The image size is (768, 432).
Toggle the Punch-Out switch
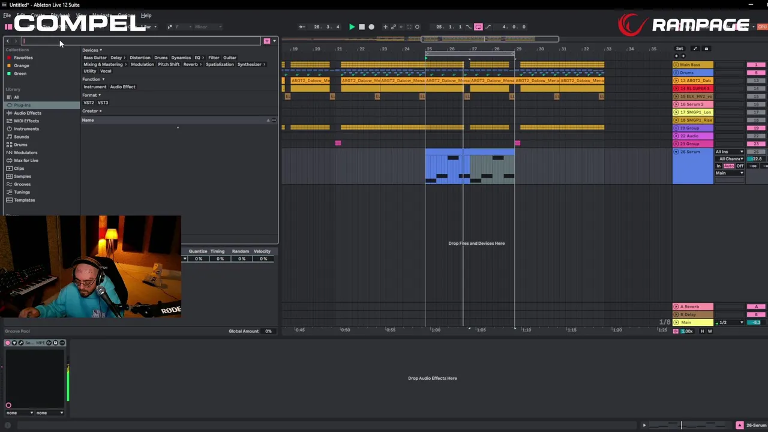tap(488, 26)
